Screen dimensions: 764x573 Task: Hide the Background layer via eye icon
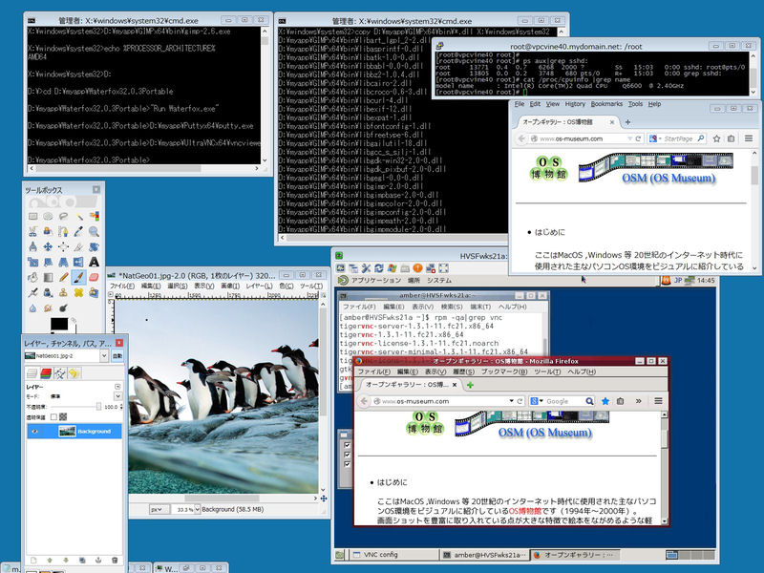[x=34, y=432]
